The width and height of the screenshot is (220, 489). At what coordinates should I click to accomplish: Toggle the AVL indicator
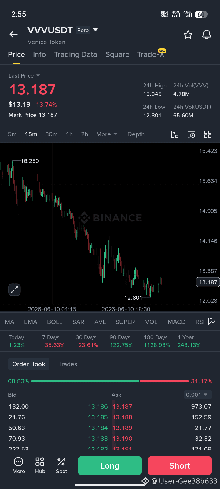[x=100, y=322]
